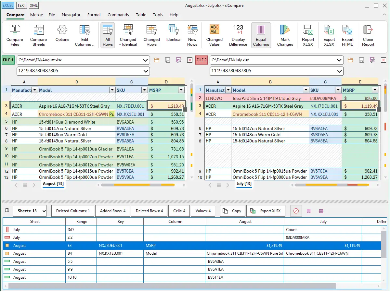Click Mark Changes icon
Viewport: 390px width, 292px height.
tap(285, 35)
